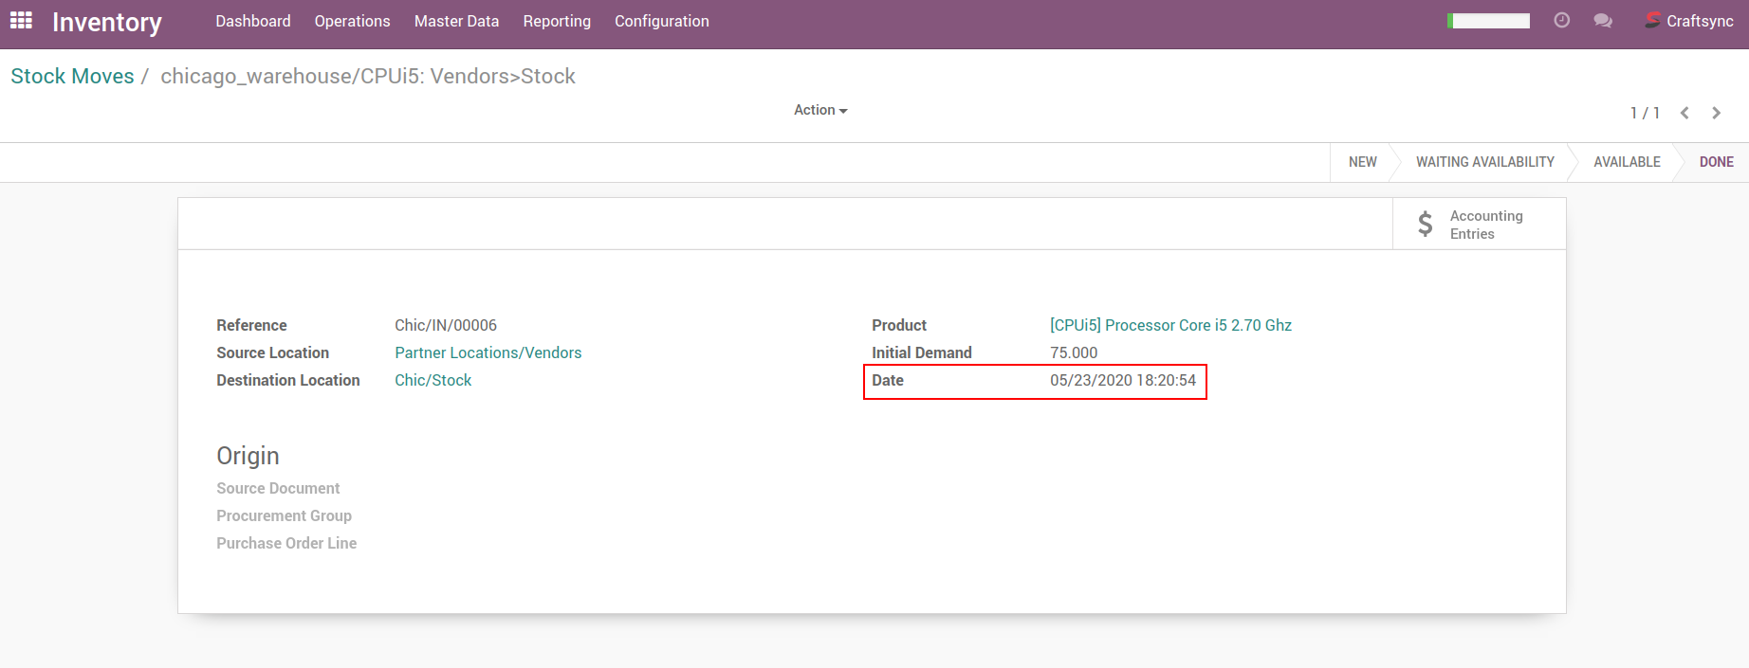This screenshot has width=1749, height=668.
Task: Go to next record arrow
Action: click(1716, 113)
